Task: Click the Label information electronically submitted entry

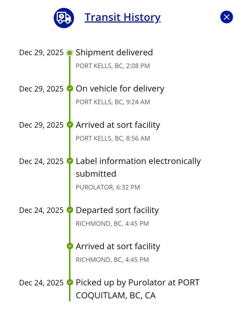Action: click(x=138, y=167)
